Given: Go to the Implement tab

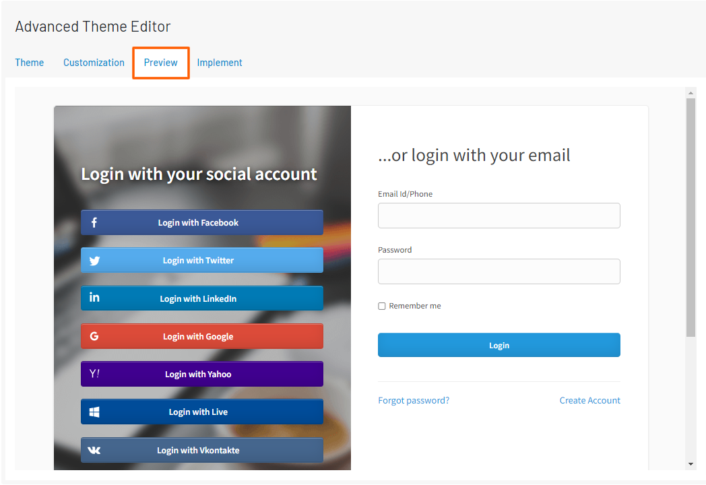Looking at the screenshot, I should pos(220,63).
